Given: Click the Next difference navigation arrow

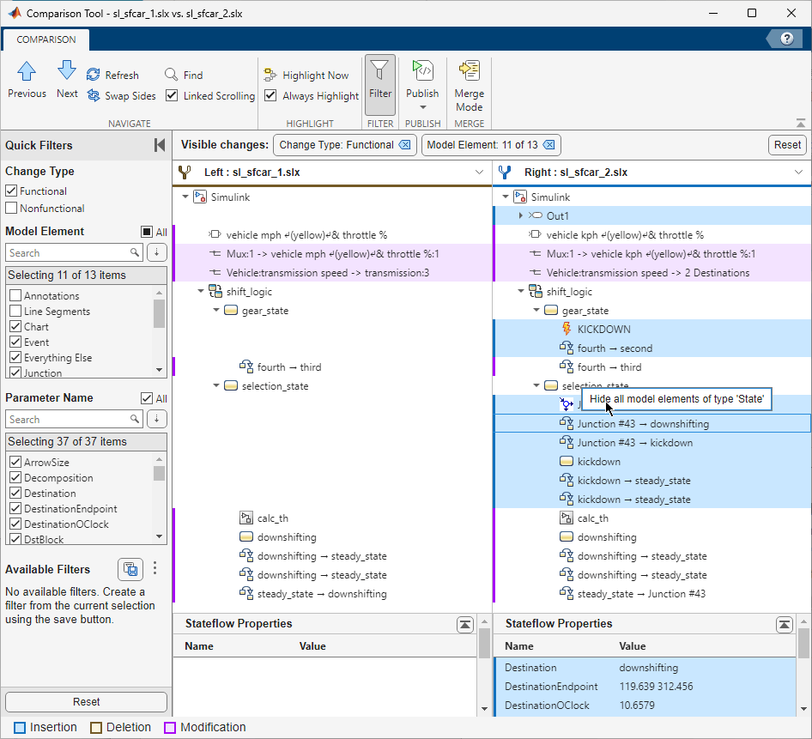Looking at the screenshot, I should pyautogui.click(x=67, y=81).
